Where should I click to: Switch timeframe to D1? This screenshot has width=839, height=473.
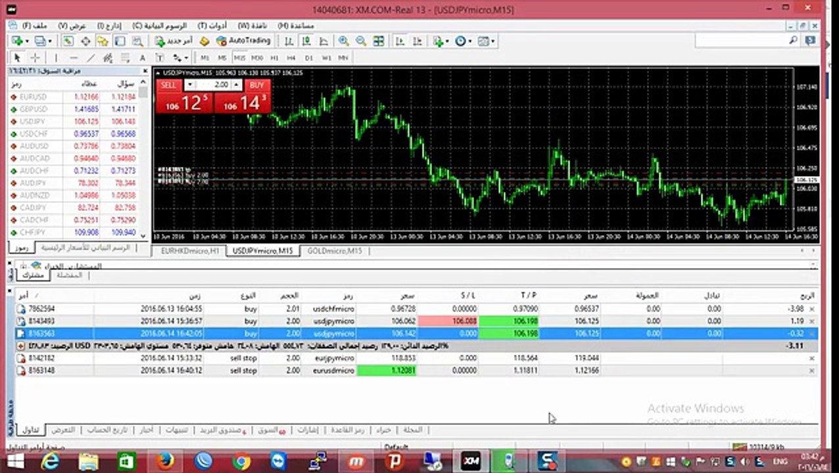(x=308, y=58)
